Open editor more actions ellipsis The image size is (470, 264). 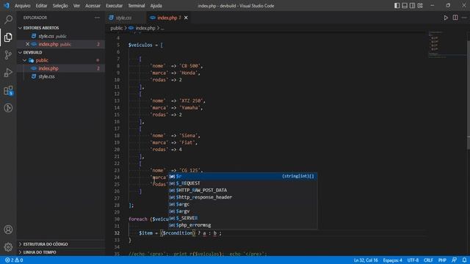464,18
